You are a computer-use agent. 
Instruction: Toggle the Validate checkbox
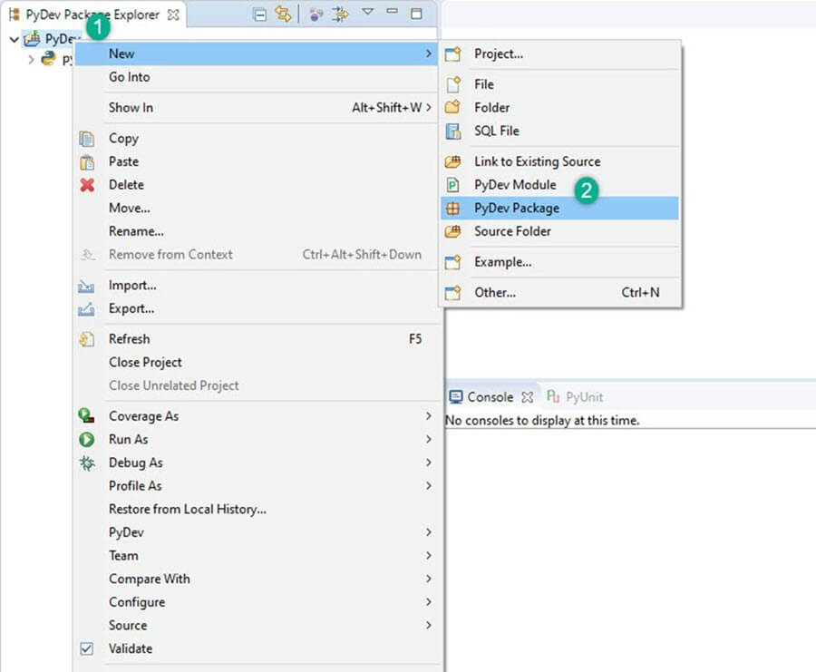pos(87,648)
